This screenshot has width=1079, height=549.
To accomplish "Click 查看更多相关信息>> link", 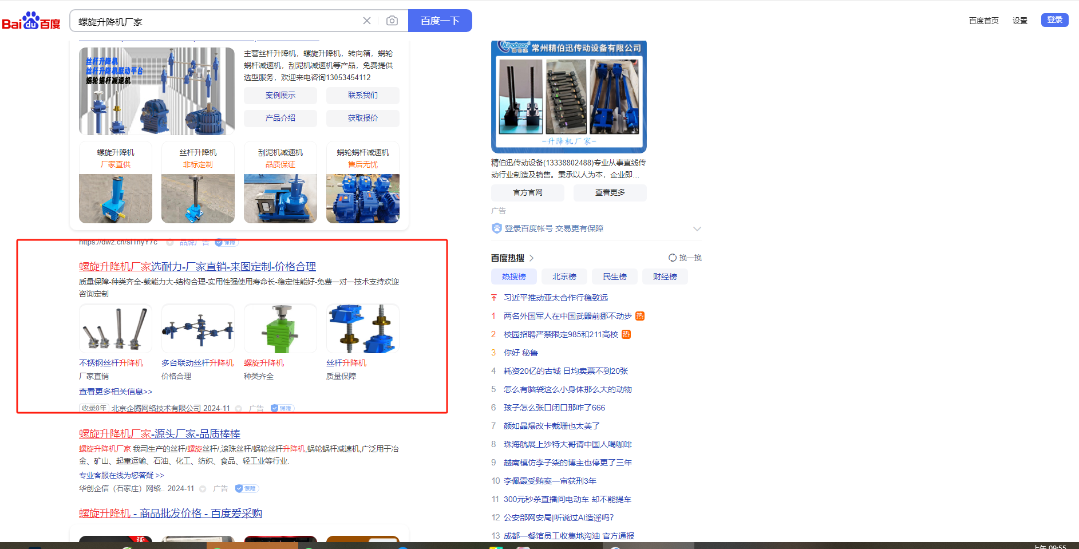I will (x=116, y=392).
